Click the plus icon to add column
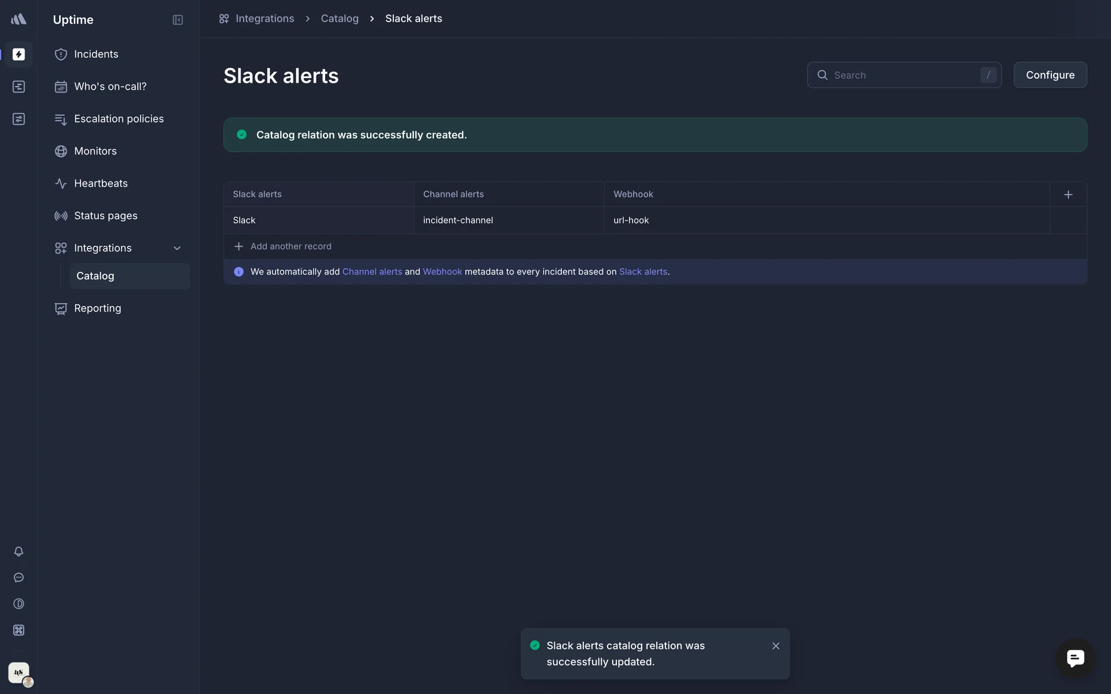Viewport: 1111px width, 694px height. click(x=1068, y=194)
